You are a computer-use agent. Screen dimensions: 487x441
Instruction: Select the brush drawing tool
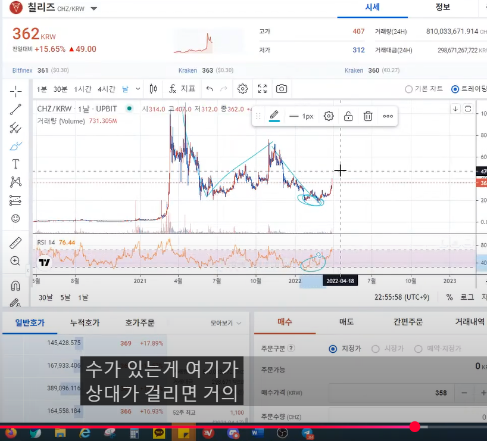(15, 145)
